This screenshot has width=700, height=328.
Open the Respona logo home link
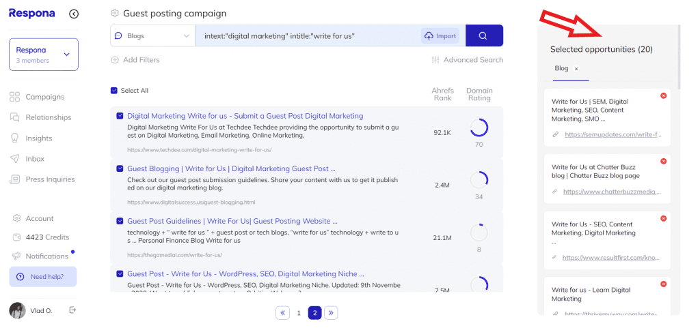pos(32,14)
